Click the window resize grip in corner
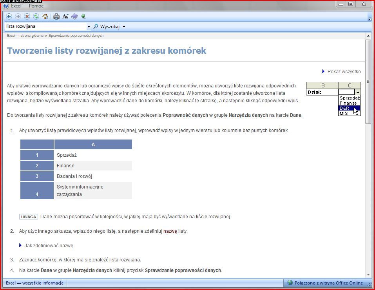Screen dimensions: 375x290 pyautogui.click(x=370, y=284)
